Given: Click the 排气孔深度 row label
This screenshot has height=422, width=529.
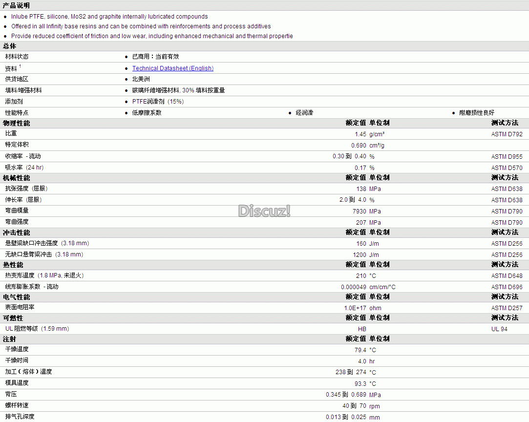Looking at the screenshot, I should 20,416.
